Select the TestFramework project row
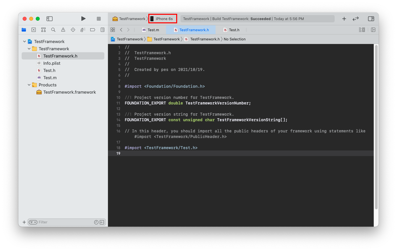 coord(63,41)
